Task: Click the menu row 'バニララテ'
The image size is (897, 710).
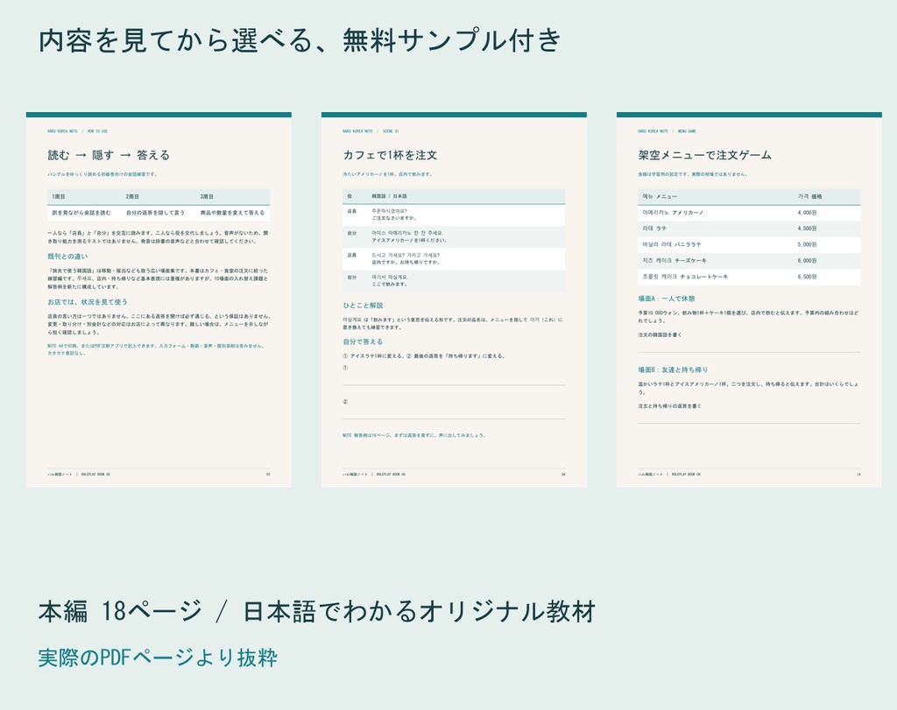Action: pyautogui.click(x=749, y=244)
